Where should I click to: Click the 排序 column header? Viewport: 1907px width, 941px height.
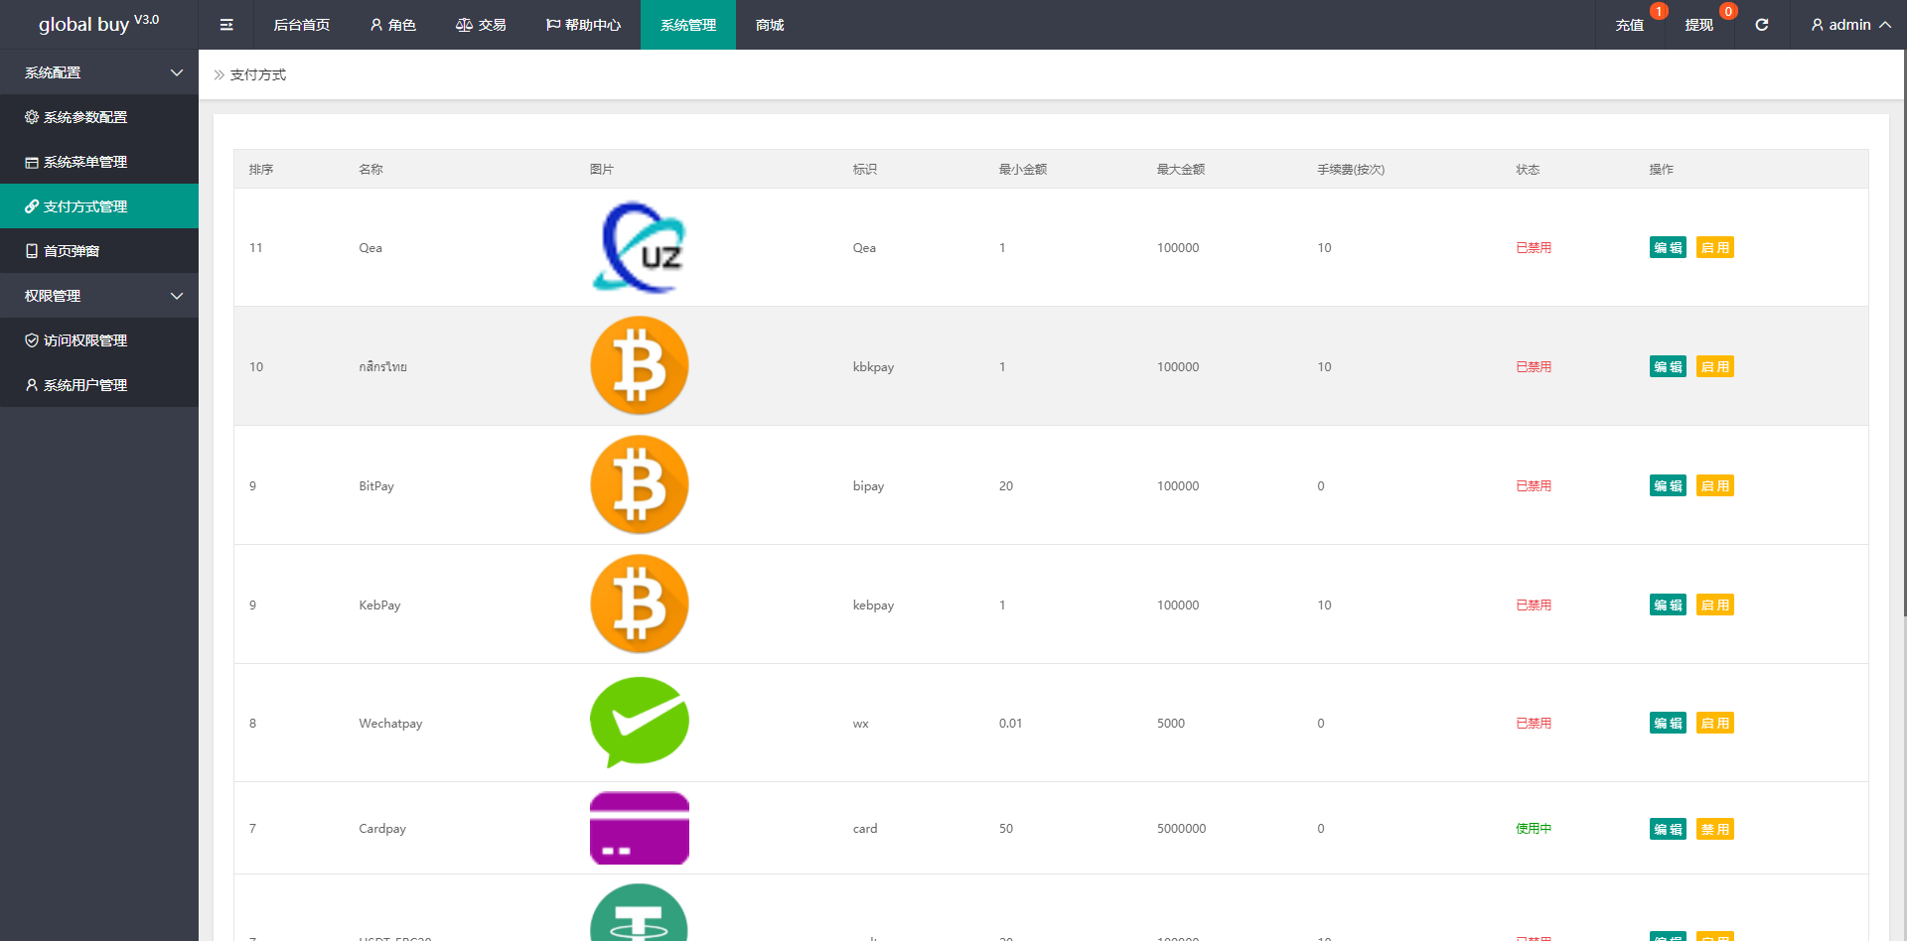click(261, 170)
